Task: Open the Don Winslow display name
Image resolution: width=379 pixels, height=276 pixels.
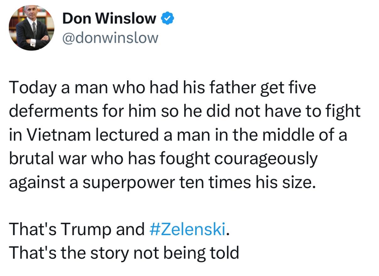Action: [x=109, y=19]
